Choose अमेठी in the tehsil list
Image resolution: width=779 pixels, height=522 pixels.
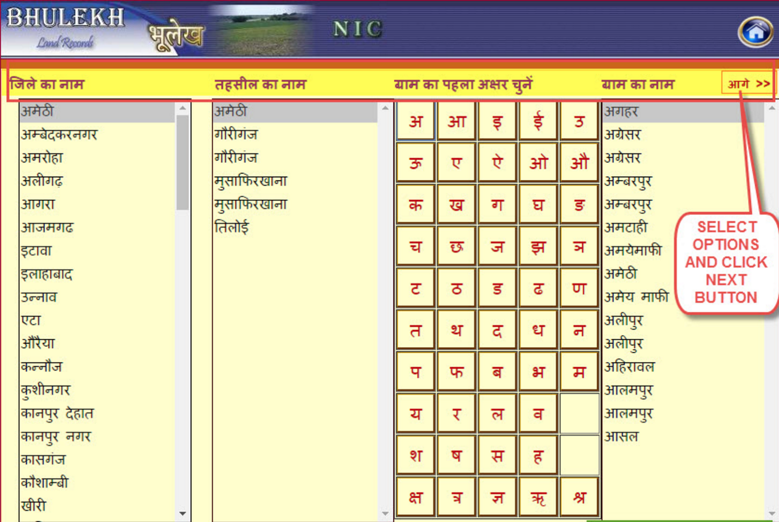click(295, 111)
